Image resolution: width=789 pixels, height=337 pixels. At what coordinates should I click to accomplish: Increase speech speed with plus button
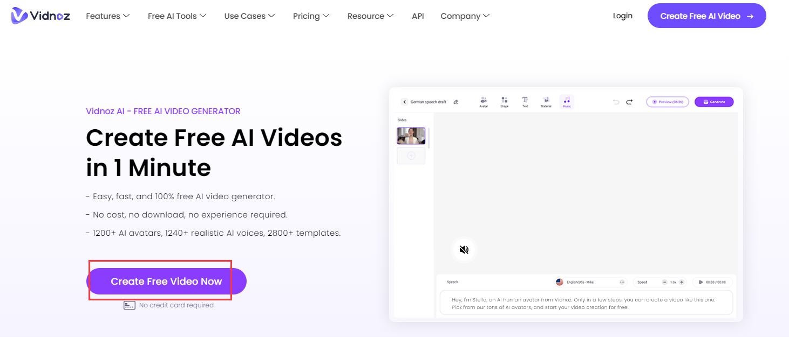coord(682,282)
